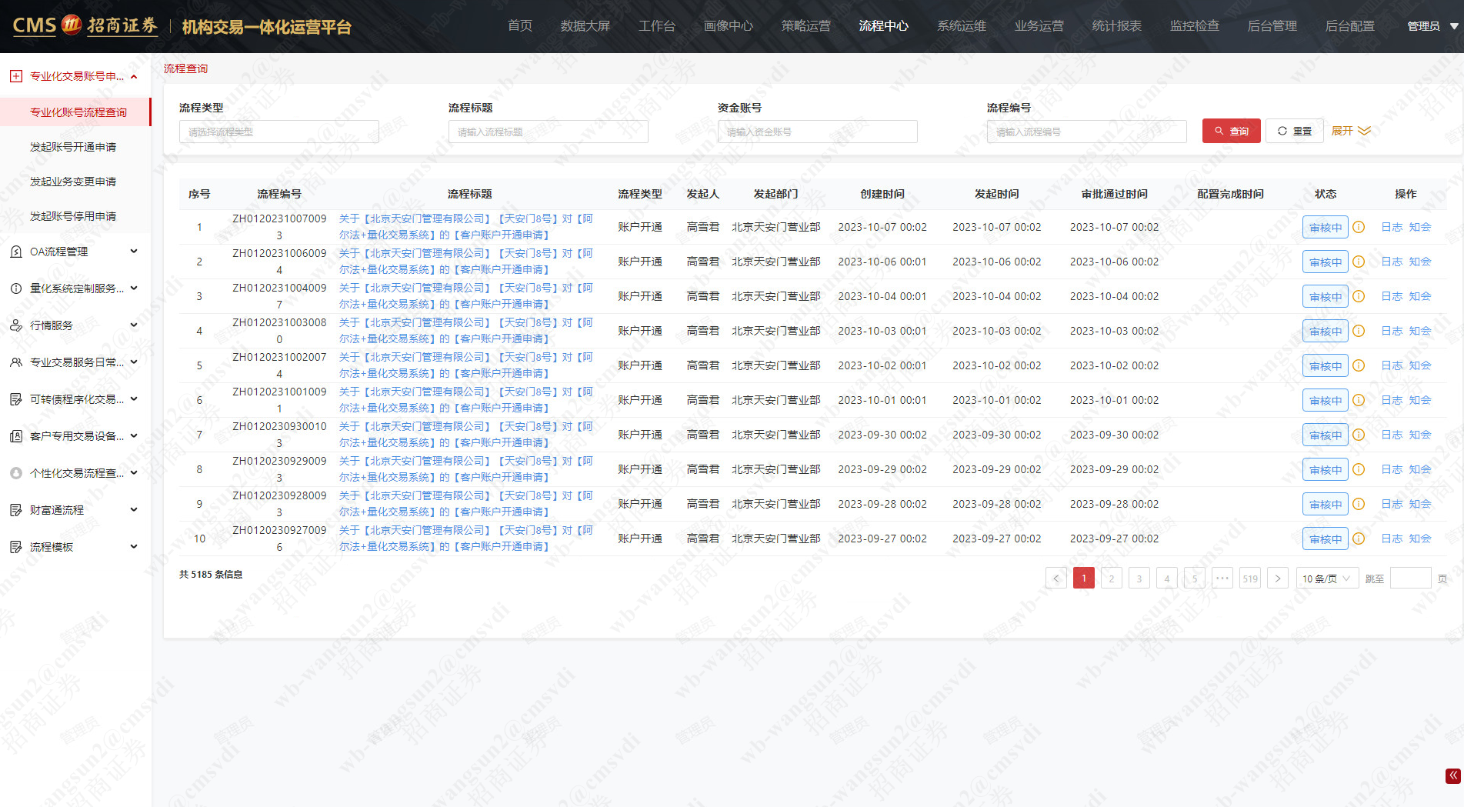The width and height of the screenshot is (1464, 807).
Task: Click the 专业化交易账号申请 plus-box sidebar icon
Action: pyautogui.click(x=16, y=76)
